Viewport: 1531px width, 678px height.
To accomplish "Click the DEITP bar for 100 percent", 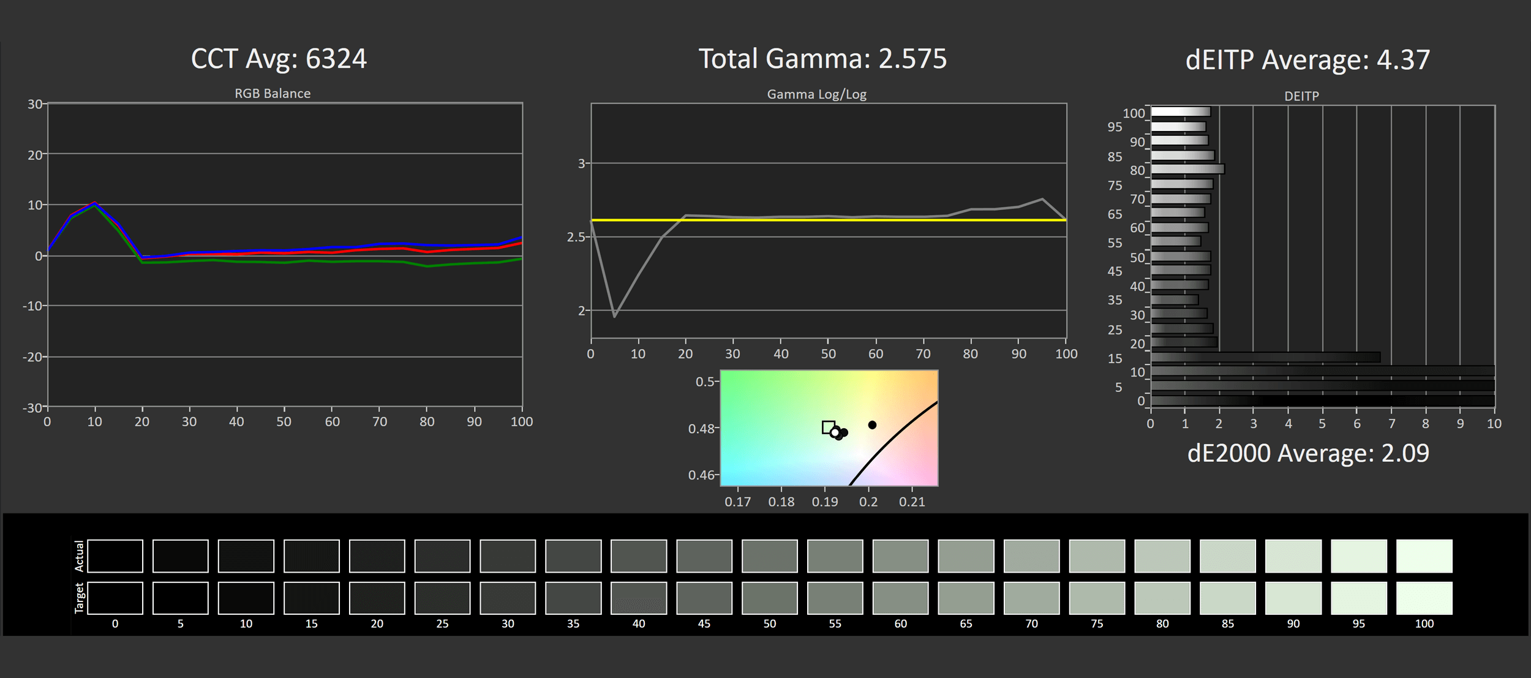I will 1180,111.
